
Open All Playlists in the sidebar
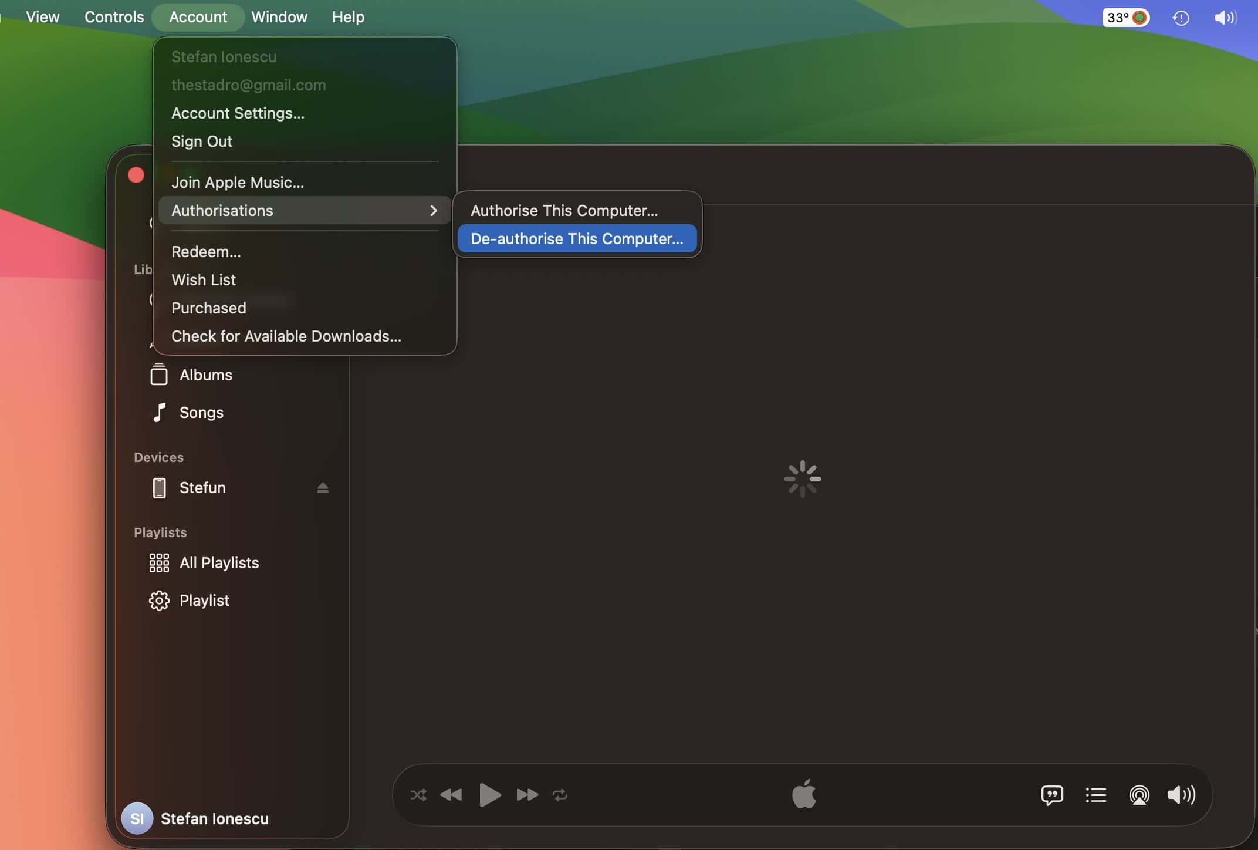point(219,563)
